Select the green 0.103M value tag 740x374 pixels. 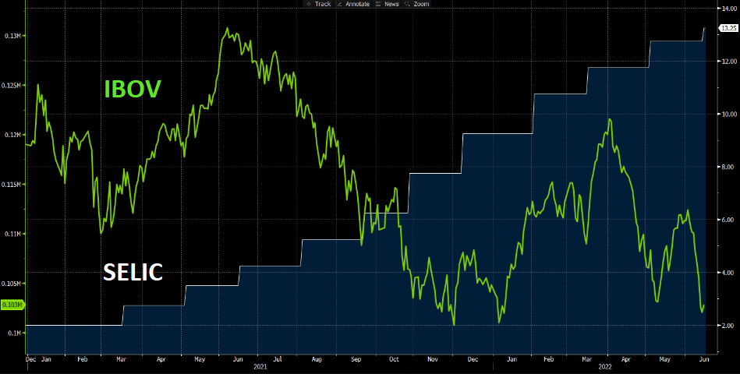(x=12, y=305)
